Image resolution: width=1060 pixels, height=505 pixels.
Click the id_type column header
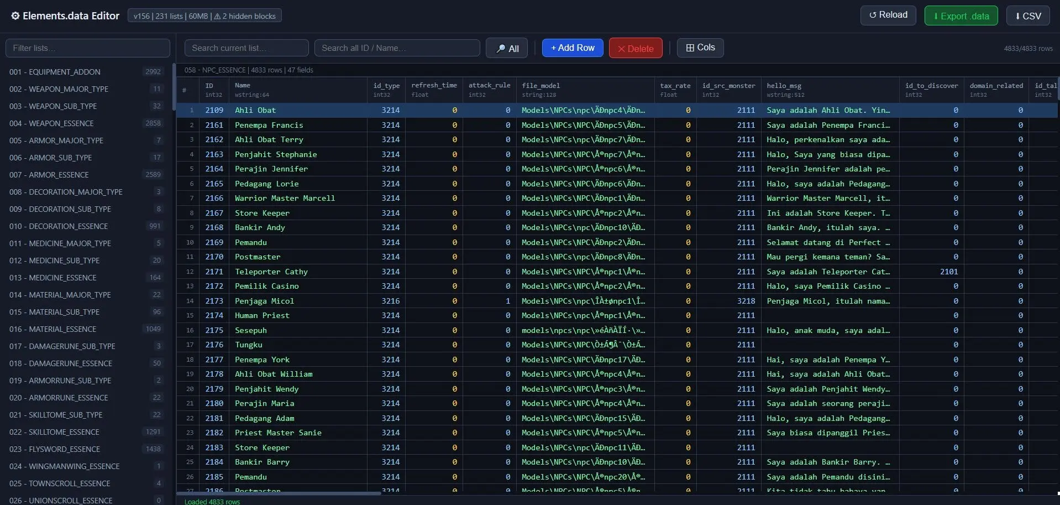tap(386, 90)
